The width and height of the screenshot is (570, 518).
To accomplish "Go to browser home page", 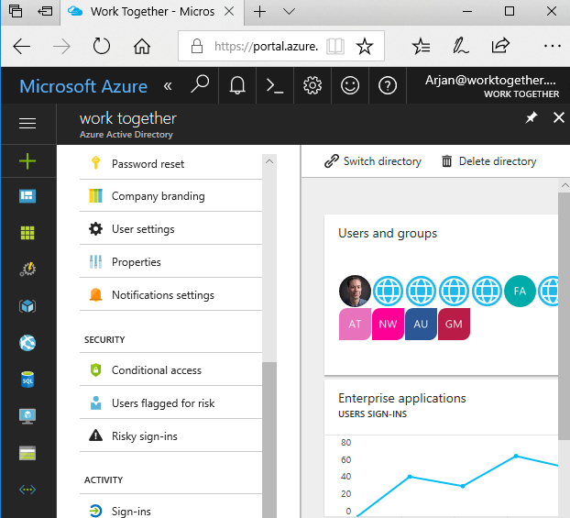I will pyautogui.click(x=142, y=46).
